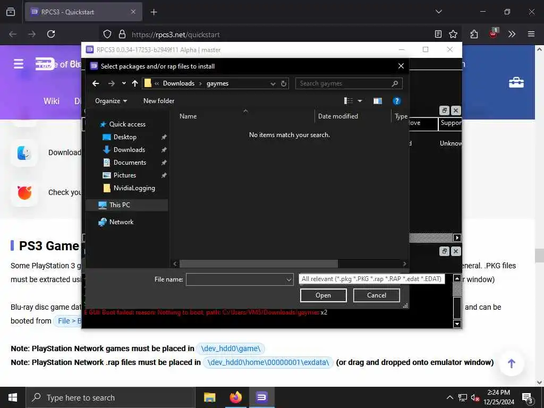Close the RPCS3 log panel
The width and height of the screenshot is (544, 408).
[x=456, y=251]
